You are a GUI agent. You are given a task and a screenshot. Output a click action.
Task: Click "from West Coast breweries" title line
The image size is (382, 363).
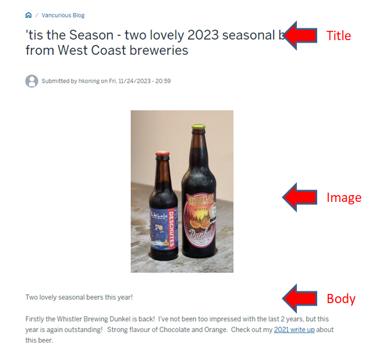(x=107, y=51)
